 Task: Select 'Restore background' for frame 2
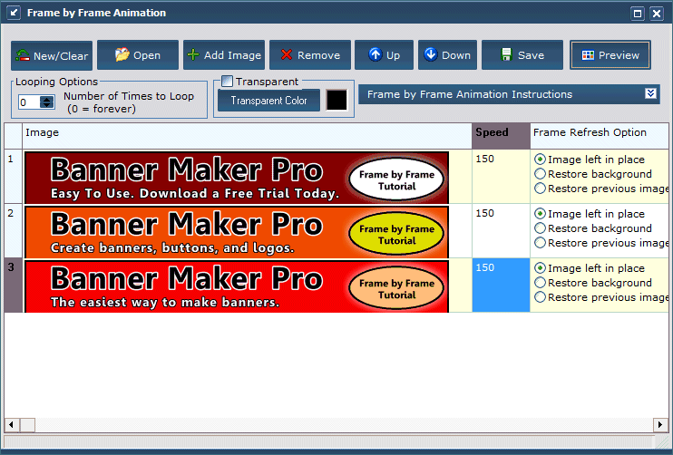click(540, 228)
